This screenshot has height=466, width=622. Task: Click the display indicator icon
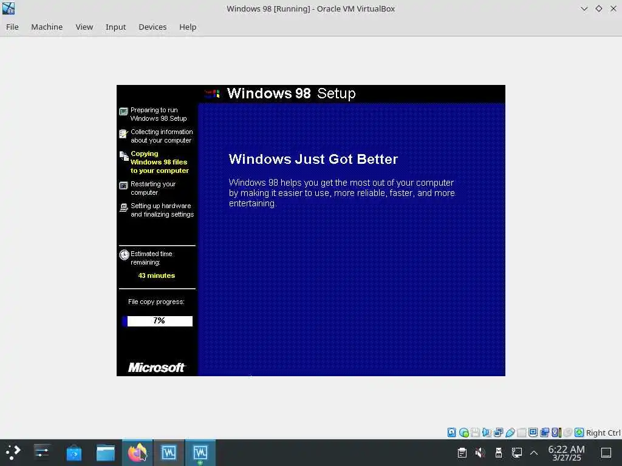[533, 432]
